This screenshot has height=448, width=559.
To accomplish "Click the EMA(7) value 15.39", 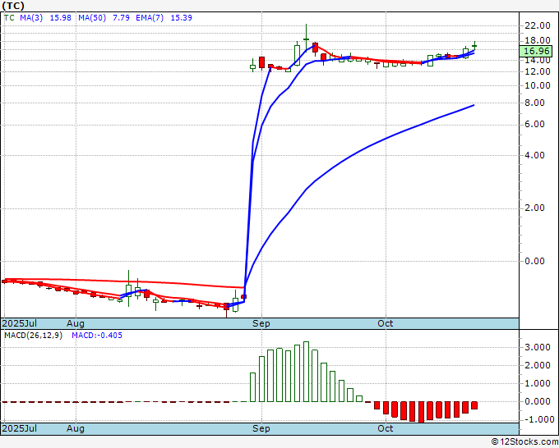I will click(x=182, y=18).
